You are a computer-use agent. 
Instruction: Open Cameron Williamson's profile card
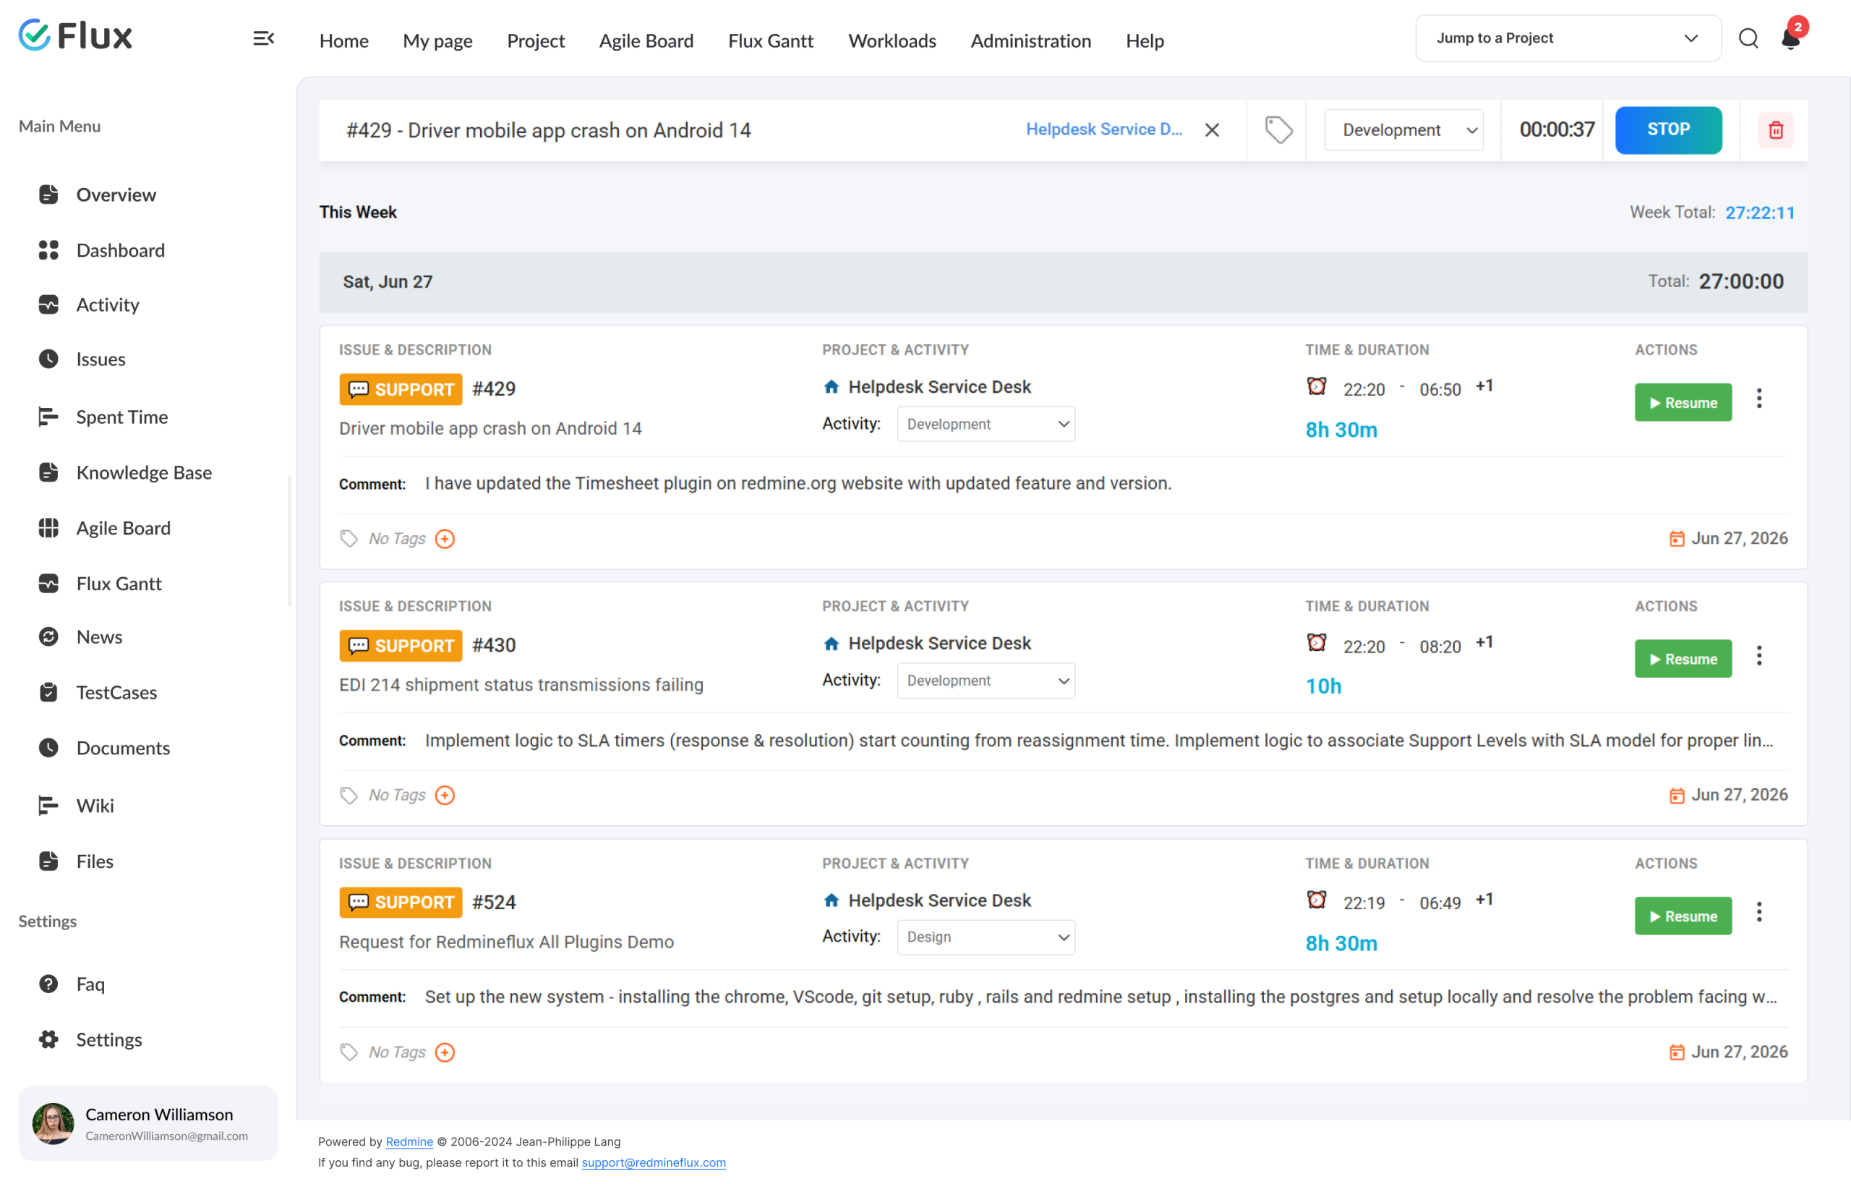(148, 1123)
